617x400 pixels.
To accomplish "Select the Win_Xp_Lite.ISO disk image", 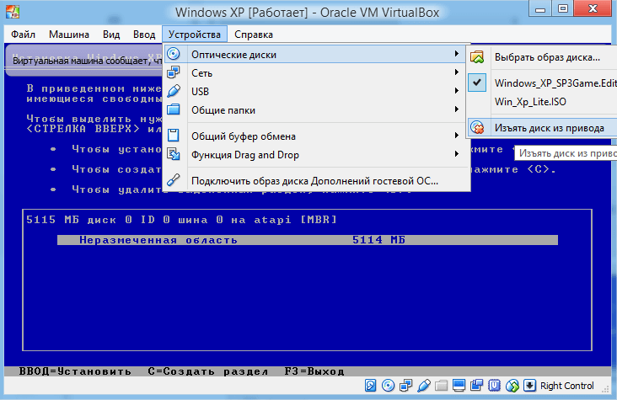I will 542,102.
